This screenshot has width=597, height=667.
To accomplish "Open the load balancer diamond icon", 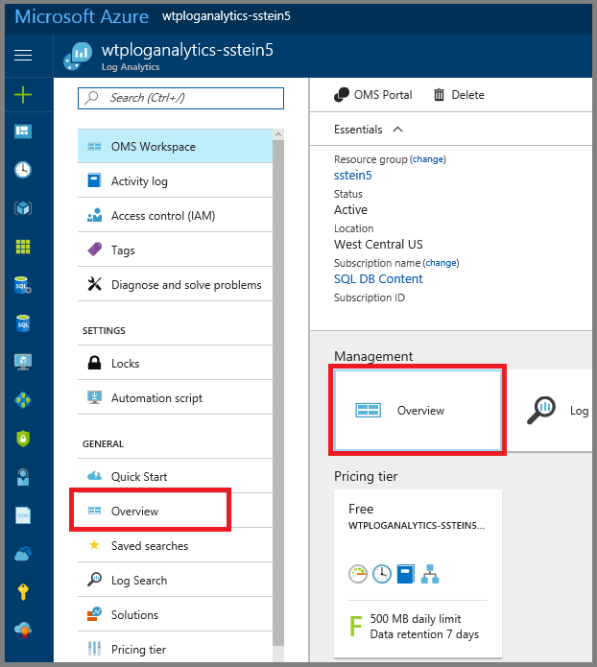I will click(x=23, y=400).
